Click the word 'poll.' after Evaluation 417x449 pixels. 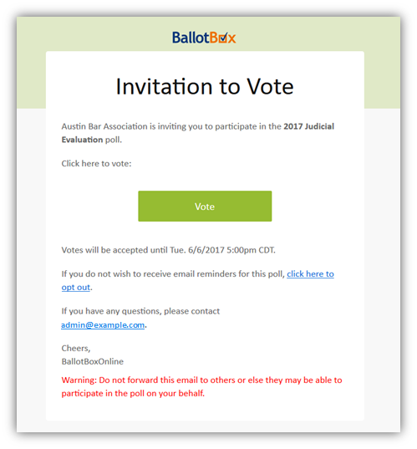click(114, 140)
